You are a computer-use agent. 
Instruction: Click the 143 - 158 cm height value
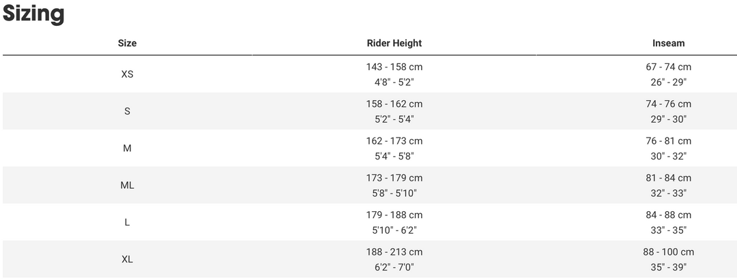point(394,67)
